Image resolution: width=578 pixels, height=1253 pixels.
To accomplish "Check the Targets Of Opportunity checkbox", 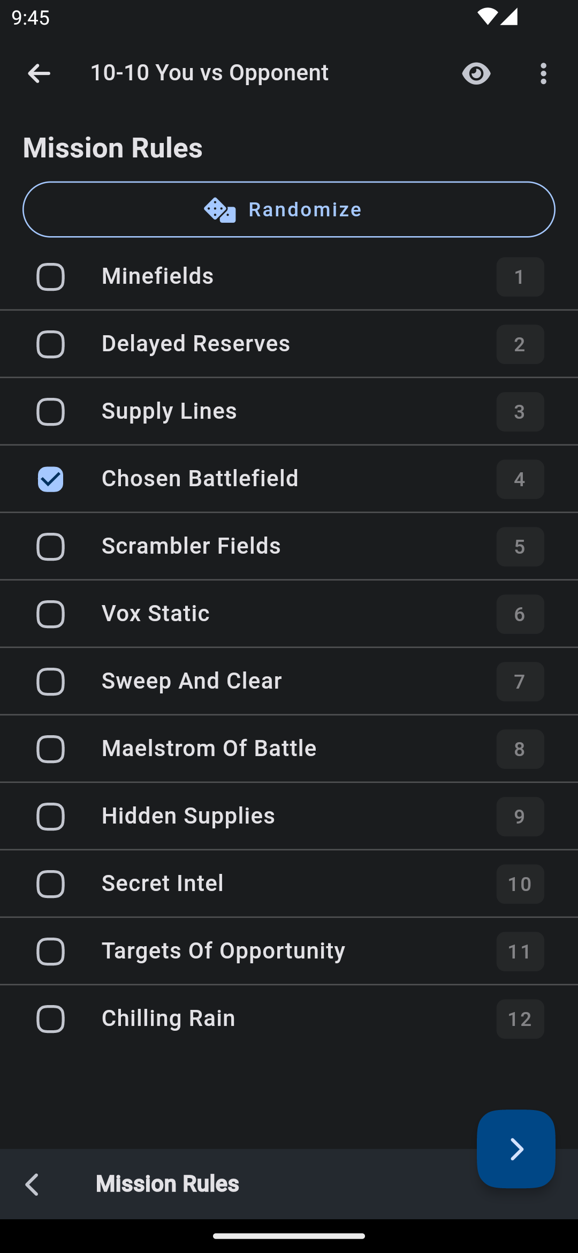I will [x=50, y=952].
